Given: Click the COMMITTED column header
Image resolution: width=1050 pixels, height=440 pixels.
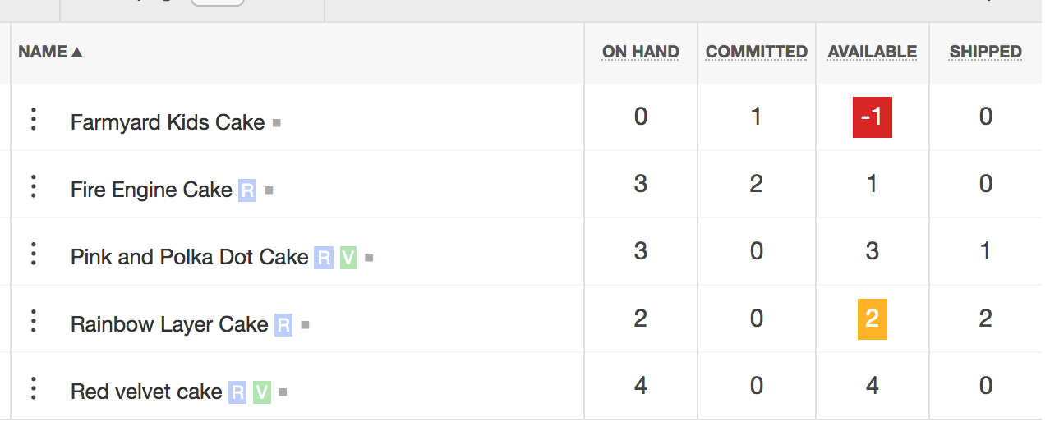Looking at the screenshot, I should tap(757, 52).
